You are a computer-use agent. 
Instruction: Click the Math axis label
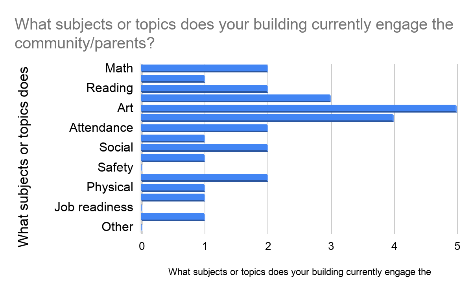pyautogui.click(x=119, y=68)
